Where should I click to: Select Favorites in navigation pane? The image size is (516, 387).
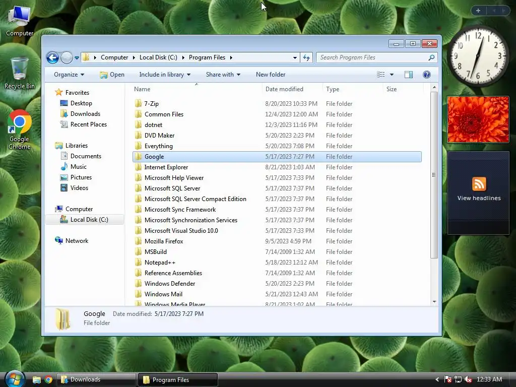(77, 93)
